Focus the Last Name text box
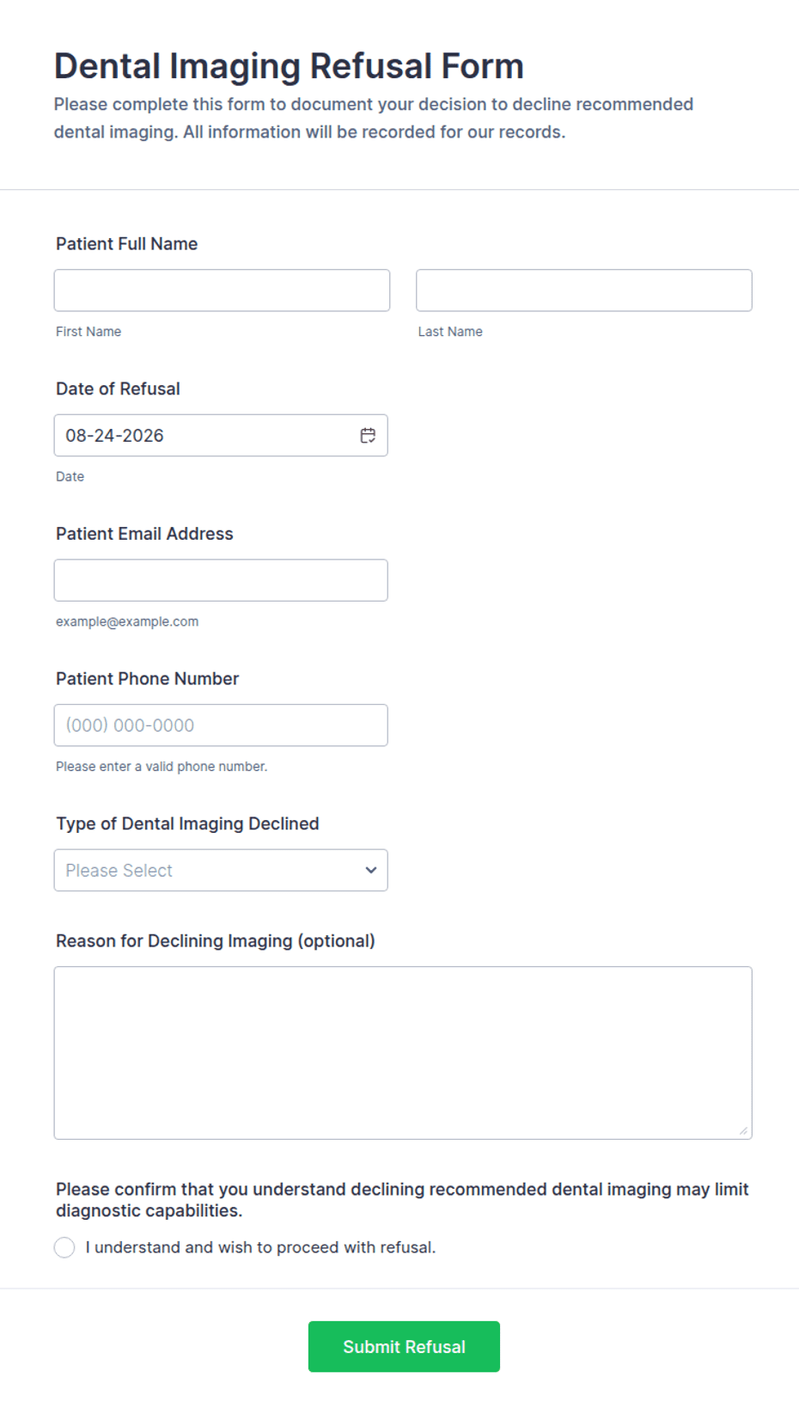The width and height of the screenshot is (799, 1414). (x=584, y=291)
